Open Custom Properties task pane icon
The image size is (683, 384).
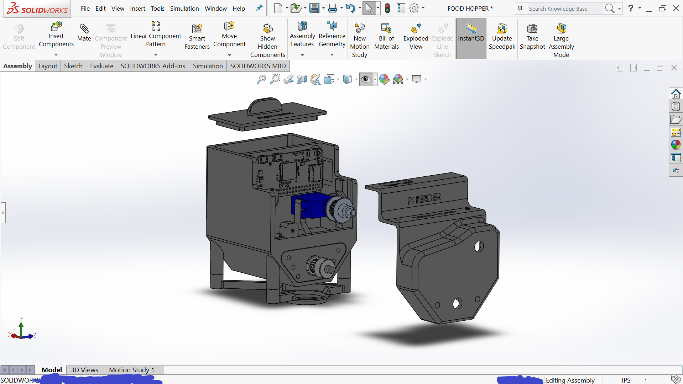coord(676,158)
